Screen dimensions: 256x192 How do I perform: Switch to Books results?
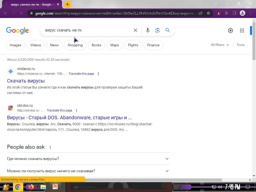coord(96,45)
